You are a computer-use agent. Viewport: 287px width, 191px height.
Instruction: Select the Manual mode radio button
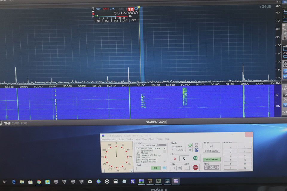[173, 147]
